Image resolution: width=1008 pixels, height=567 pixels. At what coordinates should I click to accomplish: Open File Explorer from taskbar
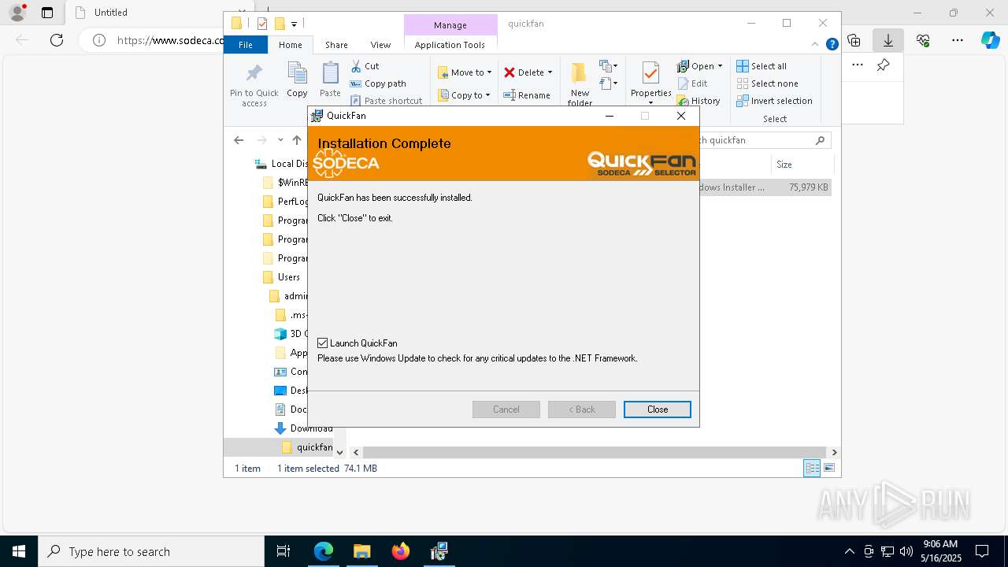(361, 551)
